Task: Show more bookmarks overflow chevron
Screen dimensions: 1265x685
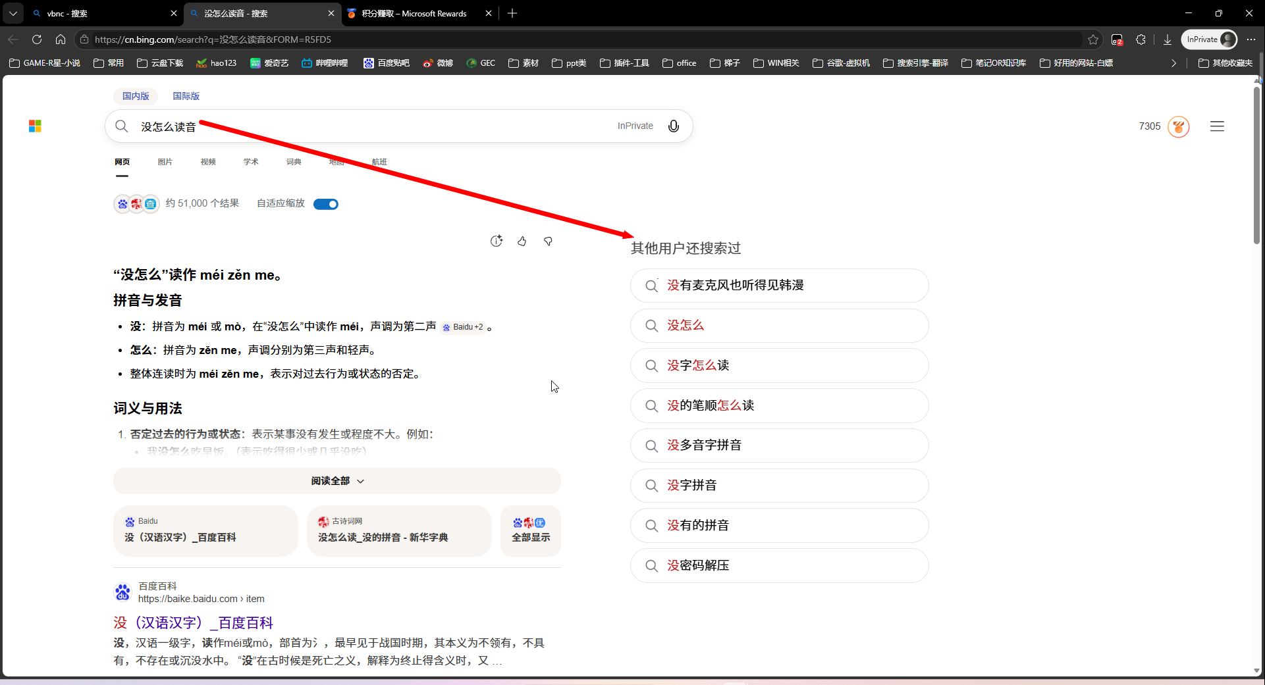Action: (x=1173, y=63)
